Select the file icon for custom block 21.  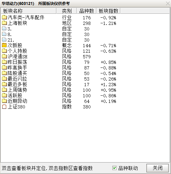[x=4, y=40]
